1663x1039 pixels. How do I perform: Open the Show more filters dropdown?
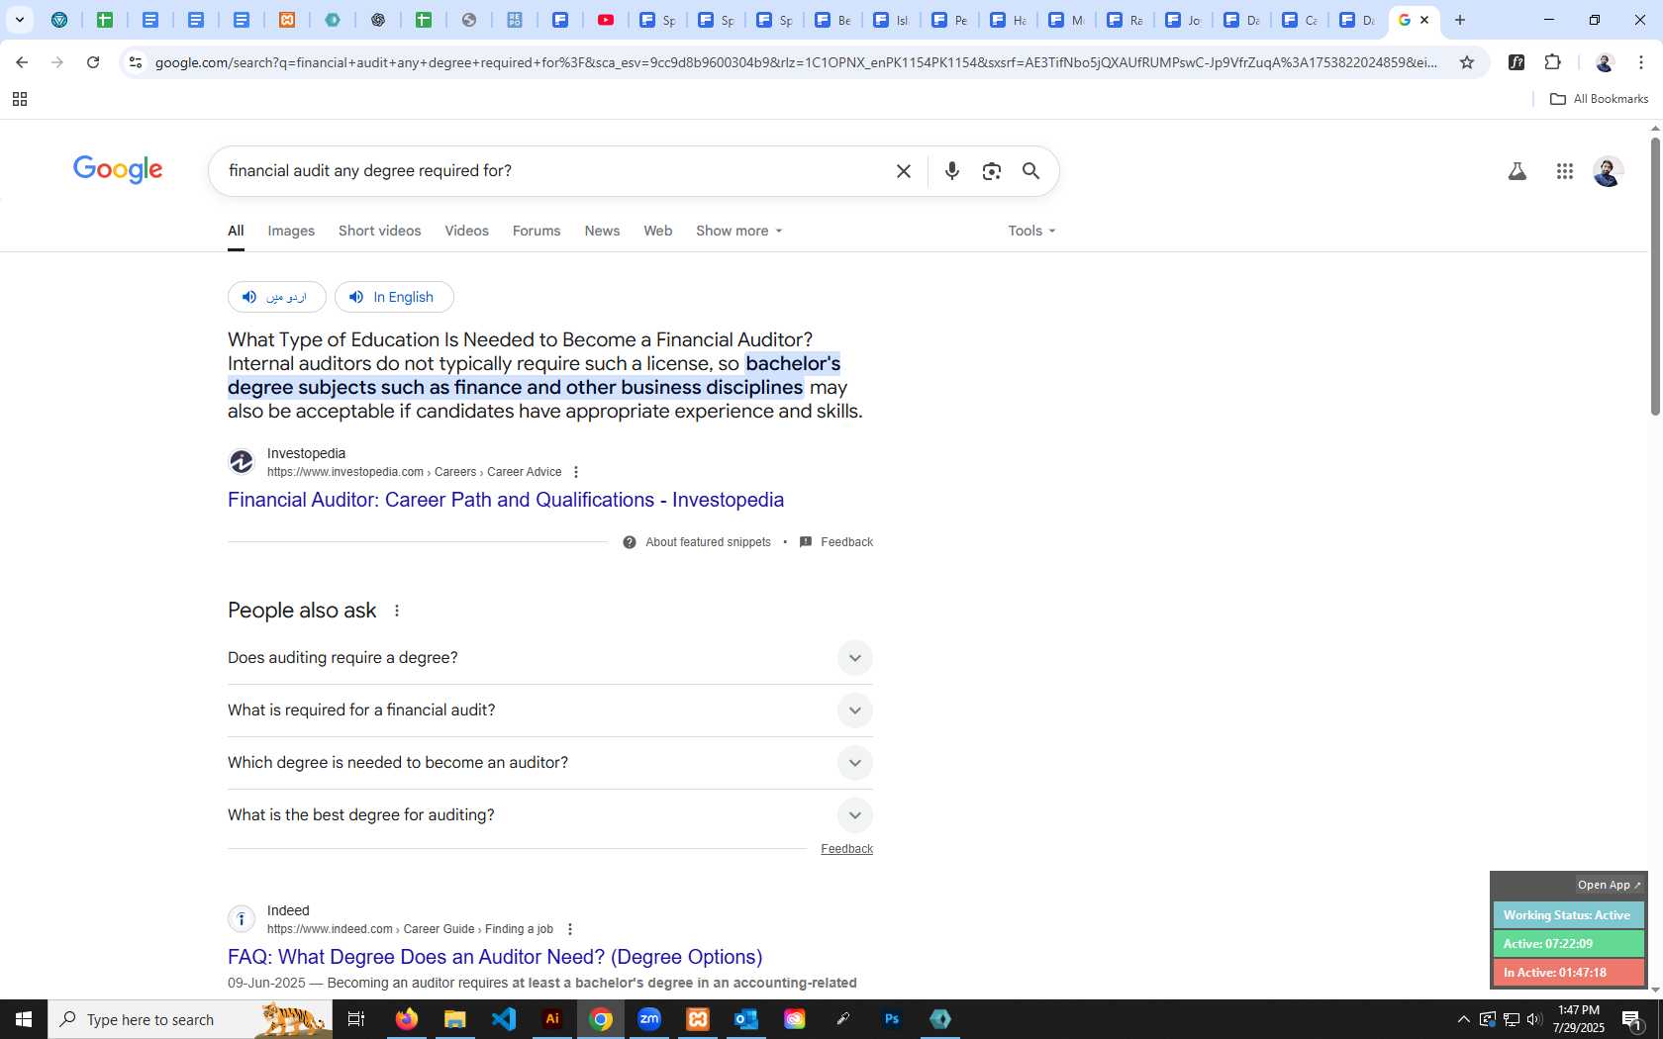739,231
